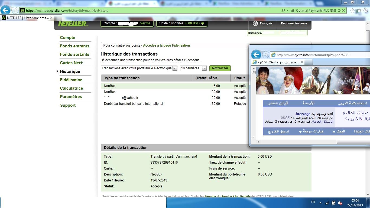Click the forward arrow in the Neteller browser

point(15,11)
